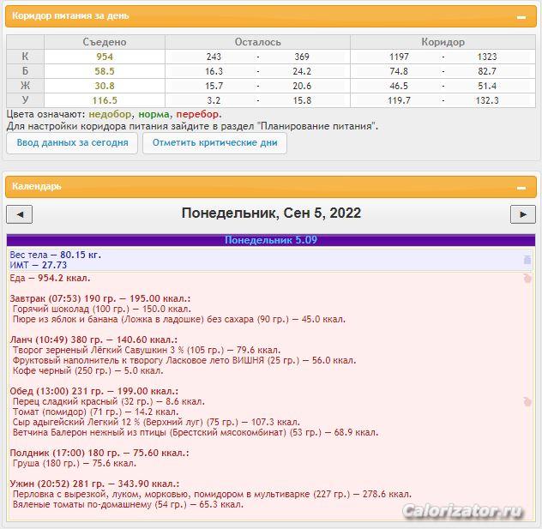Click the Груша (180 гр.) entry
Viewport: 542px width, 529px height.
pos(75,463)
